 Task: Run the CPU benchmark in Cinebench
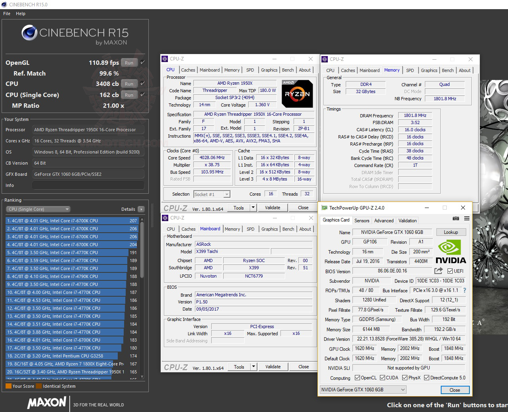(129, 84)
